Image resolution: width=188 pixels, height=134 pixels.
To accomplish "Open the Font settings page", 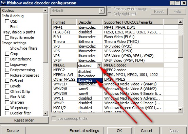I will 14,27.
